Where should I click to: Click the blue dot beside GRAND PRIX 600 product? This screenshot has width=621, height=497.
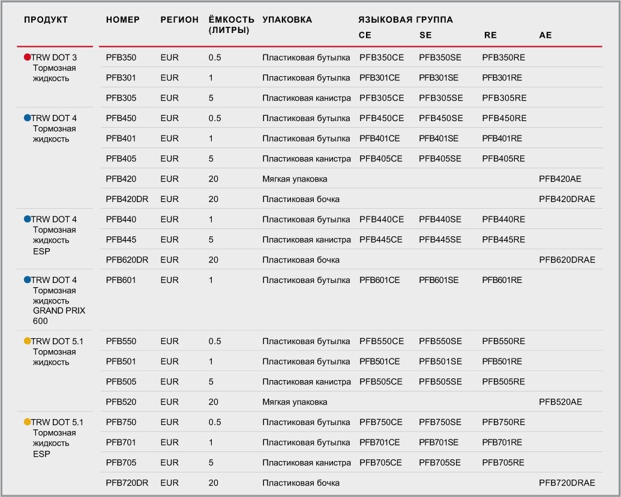tap(28, 280)
